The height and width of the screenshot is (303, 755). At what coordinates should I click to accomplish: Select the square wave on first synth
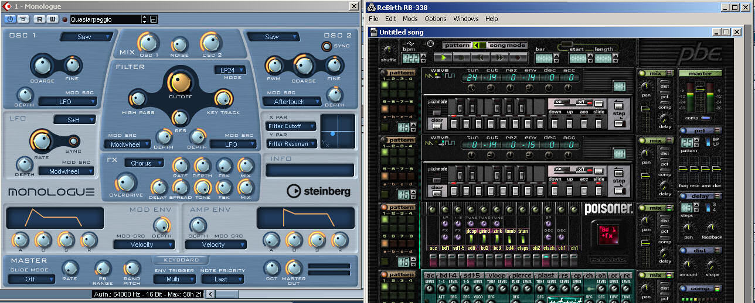point(450,77)
